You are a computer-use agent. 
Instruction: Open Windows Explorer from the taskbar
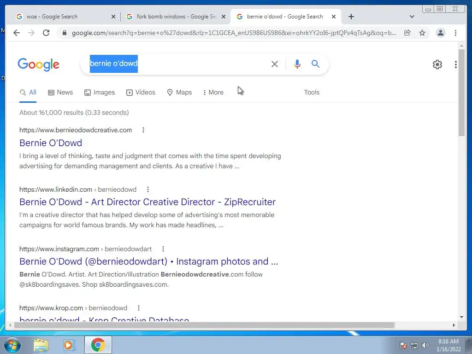click(41, 345)
